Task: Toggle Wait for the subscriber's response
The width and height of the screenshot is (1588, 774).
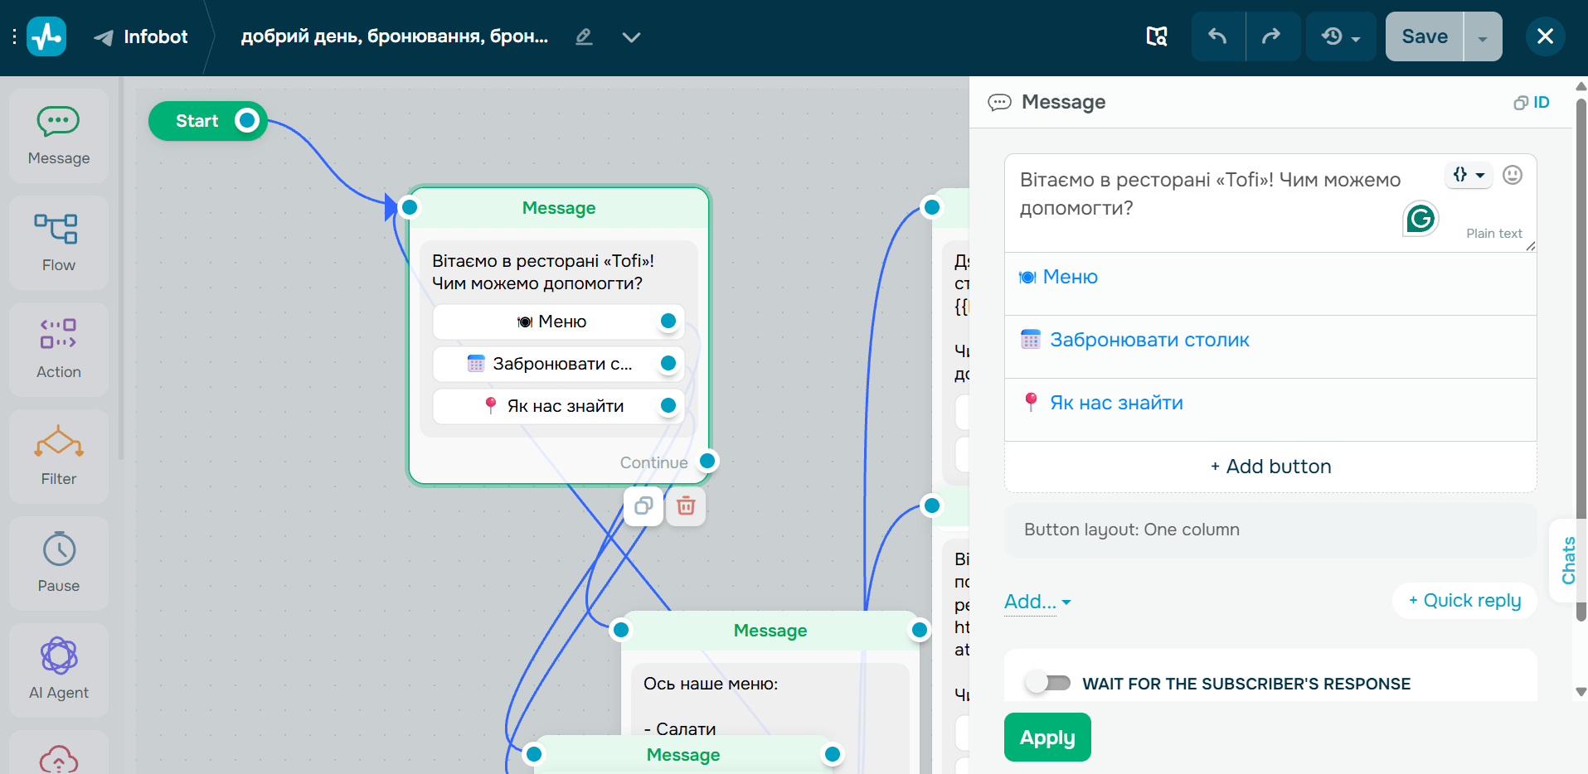Action: [x=1048, y=683]
